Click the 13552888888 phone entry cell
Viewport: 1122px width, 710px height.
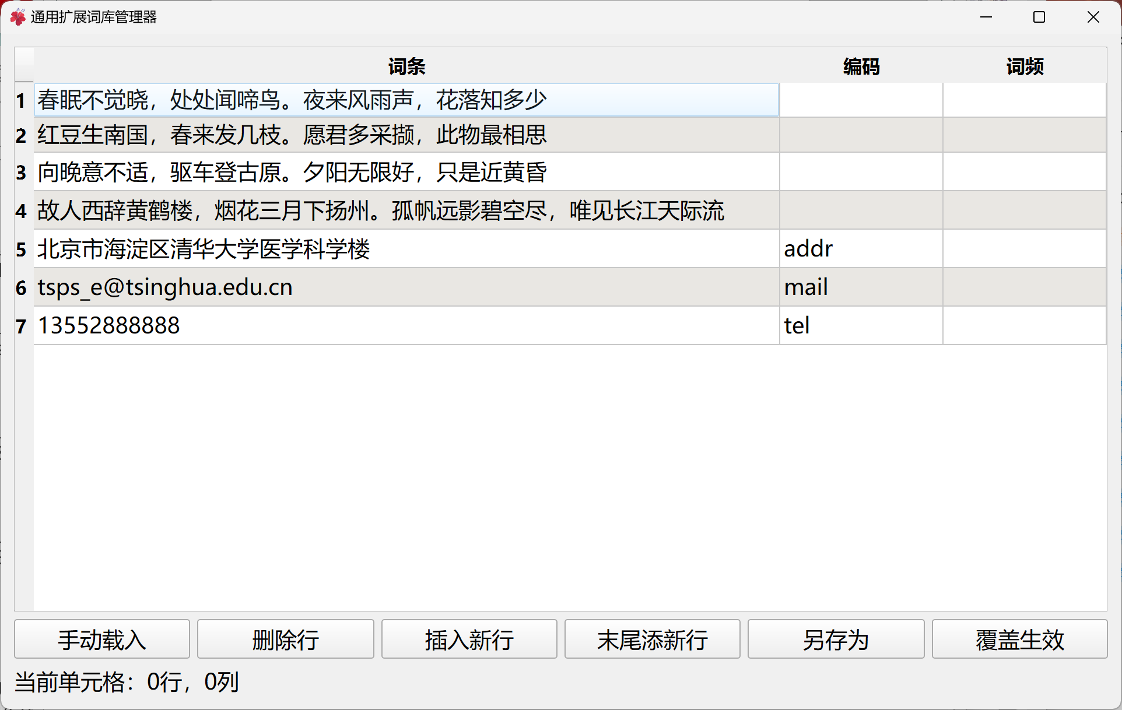point(406,325)
